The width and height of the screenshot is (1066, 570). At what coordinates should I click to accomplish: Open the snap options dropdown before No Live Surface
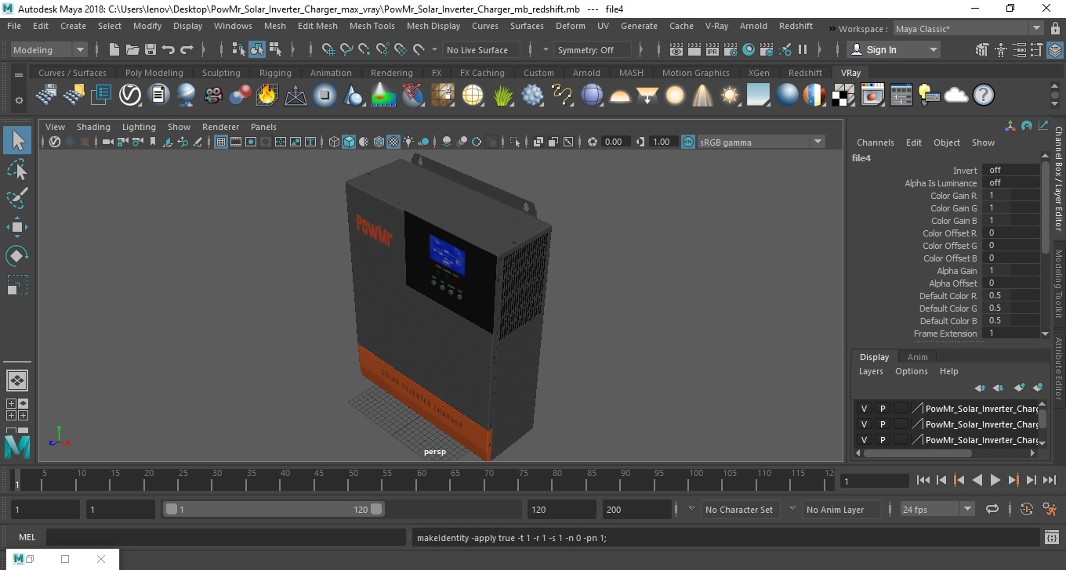pos(435,49)
